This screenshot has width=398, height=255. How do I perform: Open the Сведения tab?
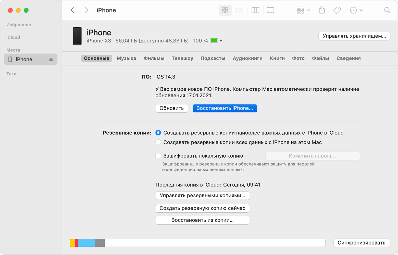coord(349,58)
